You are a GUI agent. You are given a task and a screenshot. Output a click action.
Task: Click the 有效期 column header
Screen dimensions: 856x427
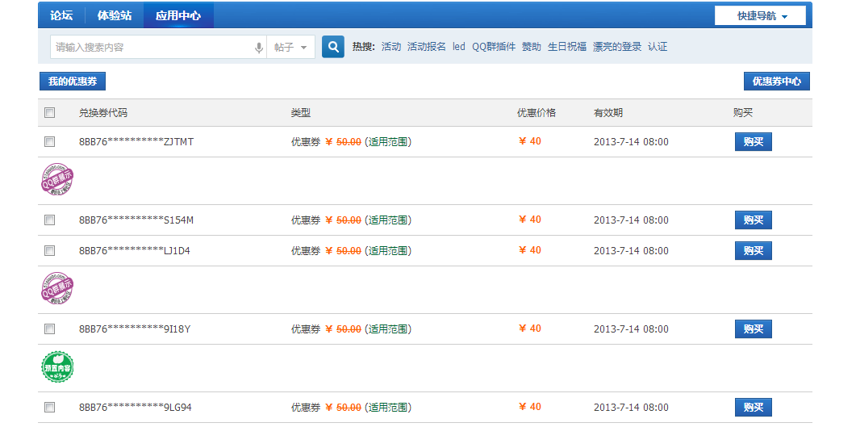pos(608,113)
